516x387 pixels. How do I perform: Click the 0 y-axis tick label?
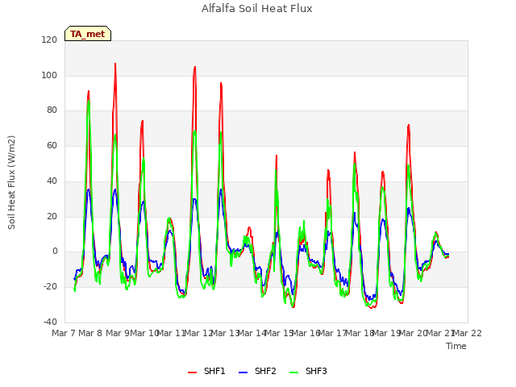tap(55, 252)
